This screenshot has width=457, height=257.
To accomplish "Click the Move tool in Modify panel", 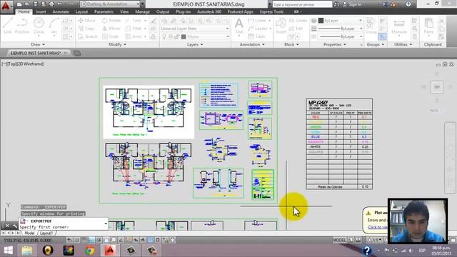I will [x=86, y=21].
